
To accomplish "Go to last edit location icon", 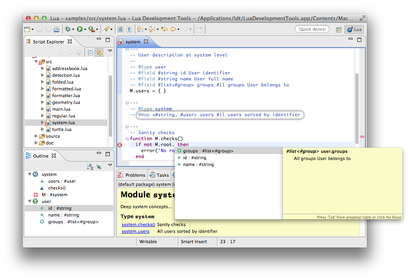I will pos(164,29).
